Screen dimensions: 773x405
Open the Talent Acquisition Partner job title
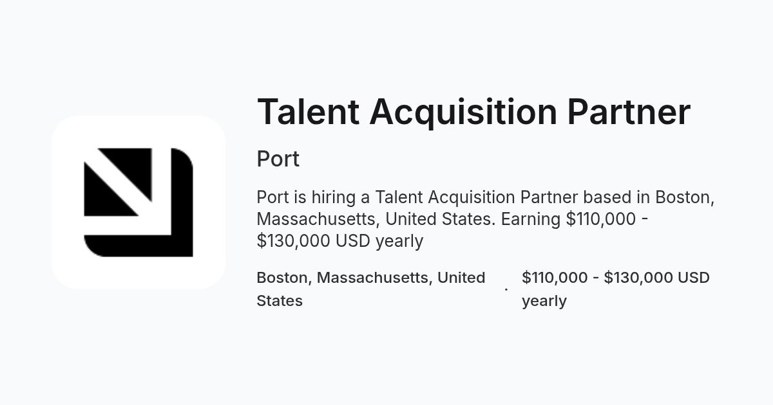pyautogui.click(x=473, y=111)
